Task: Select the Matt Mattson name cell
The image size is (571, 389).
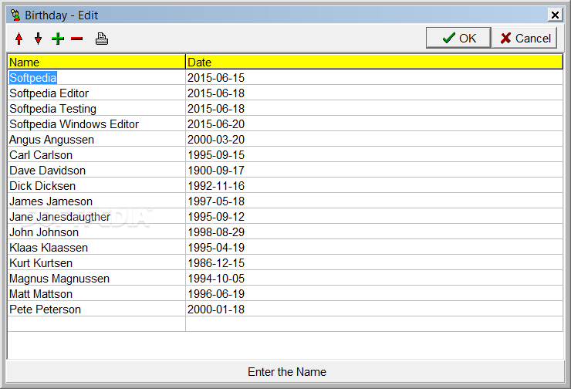Action: (x=96, y=293)
